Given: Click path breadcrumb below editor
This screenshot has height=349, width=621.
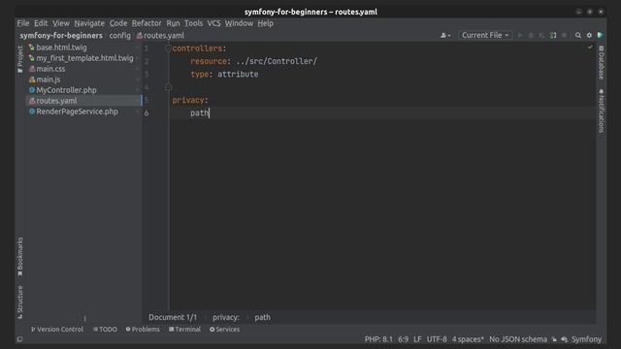Looking at the screenshot, I should [x=262, y=317].
